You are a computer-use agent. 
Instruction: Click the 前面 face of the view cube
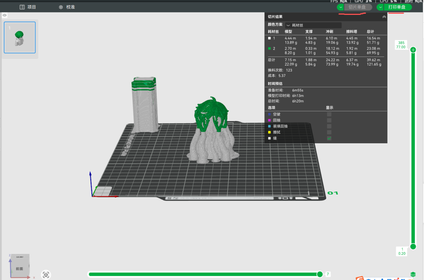pos(20,269)
